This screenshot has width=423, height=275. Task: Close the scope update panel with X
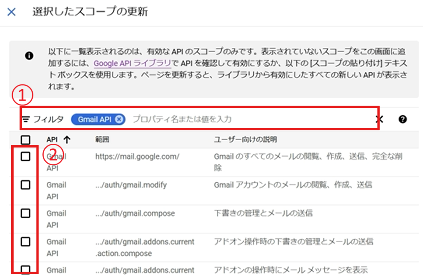coord(12,12)
